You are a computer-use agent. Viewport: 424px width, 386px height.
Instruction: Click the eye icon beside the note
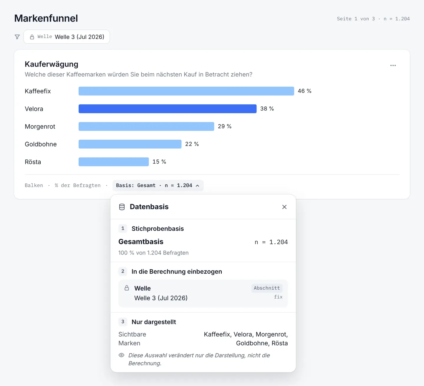point(121,355)
